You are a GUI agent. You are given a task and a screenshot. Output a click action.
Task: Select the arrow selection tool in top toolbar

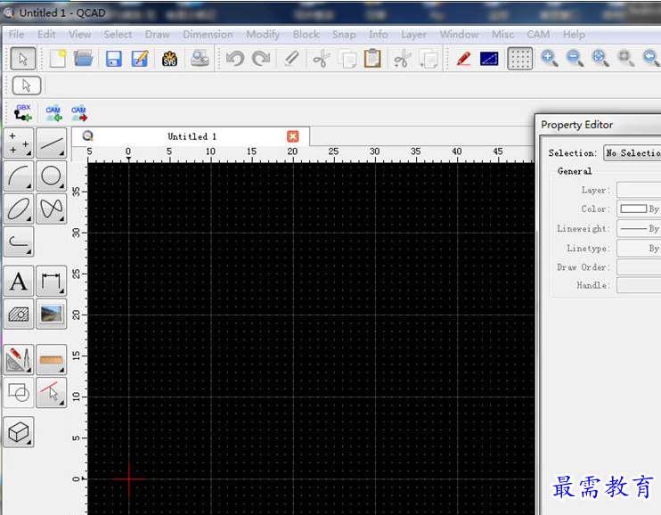[23, 58]
